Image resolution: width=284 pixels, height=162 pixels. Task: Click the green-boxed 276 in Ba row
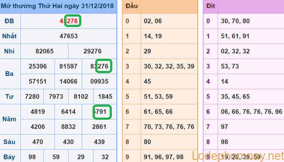click(x=104, y=66)
